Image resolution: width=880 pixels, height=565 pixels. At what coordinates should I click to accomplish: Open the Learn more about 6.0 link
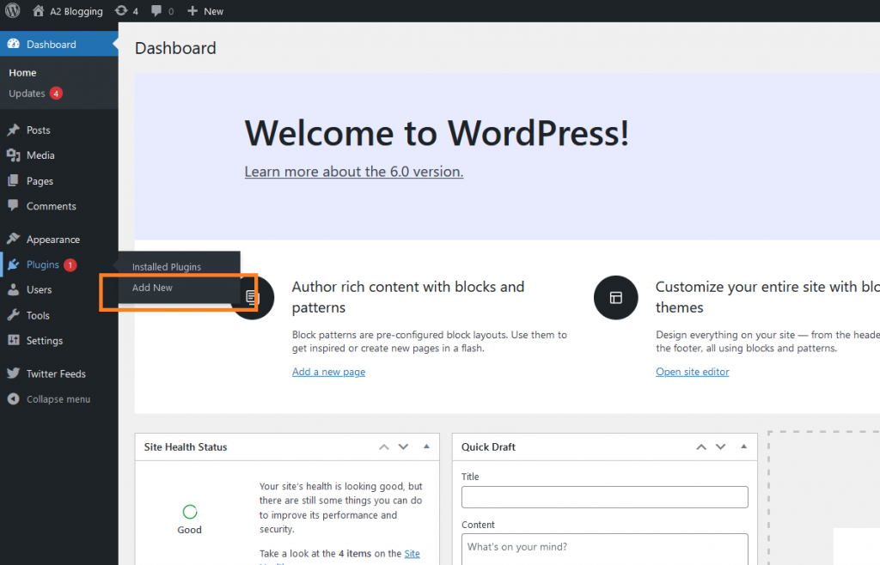click(x=353, y=171)
